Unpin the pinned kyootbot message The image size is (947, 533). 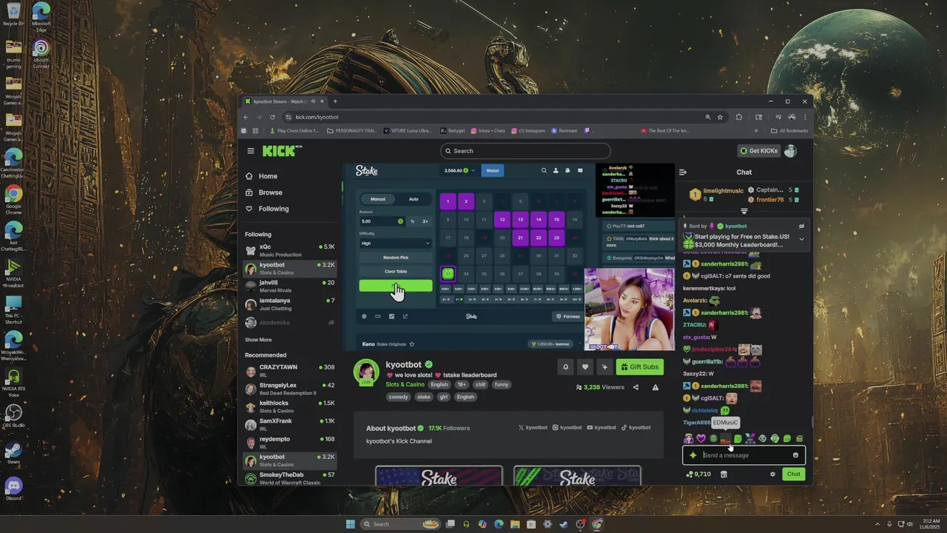[x=801, y=226]
